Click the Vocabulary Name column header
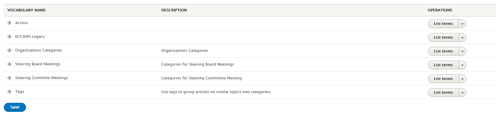Screen dimensions: 496x118 click(x=27, y=10)
